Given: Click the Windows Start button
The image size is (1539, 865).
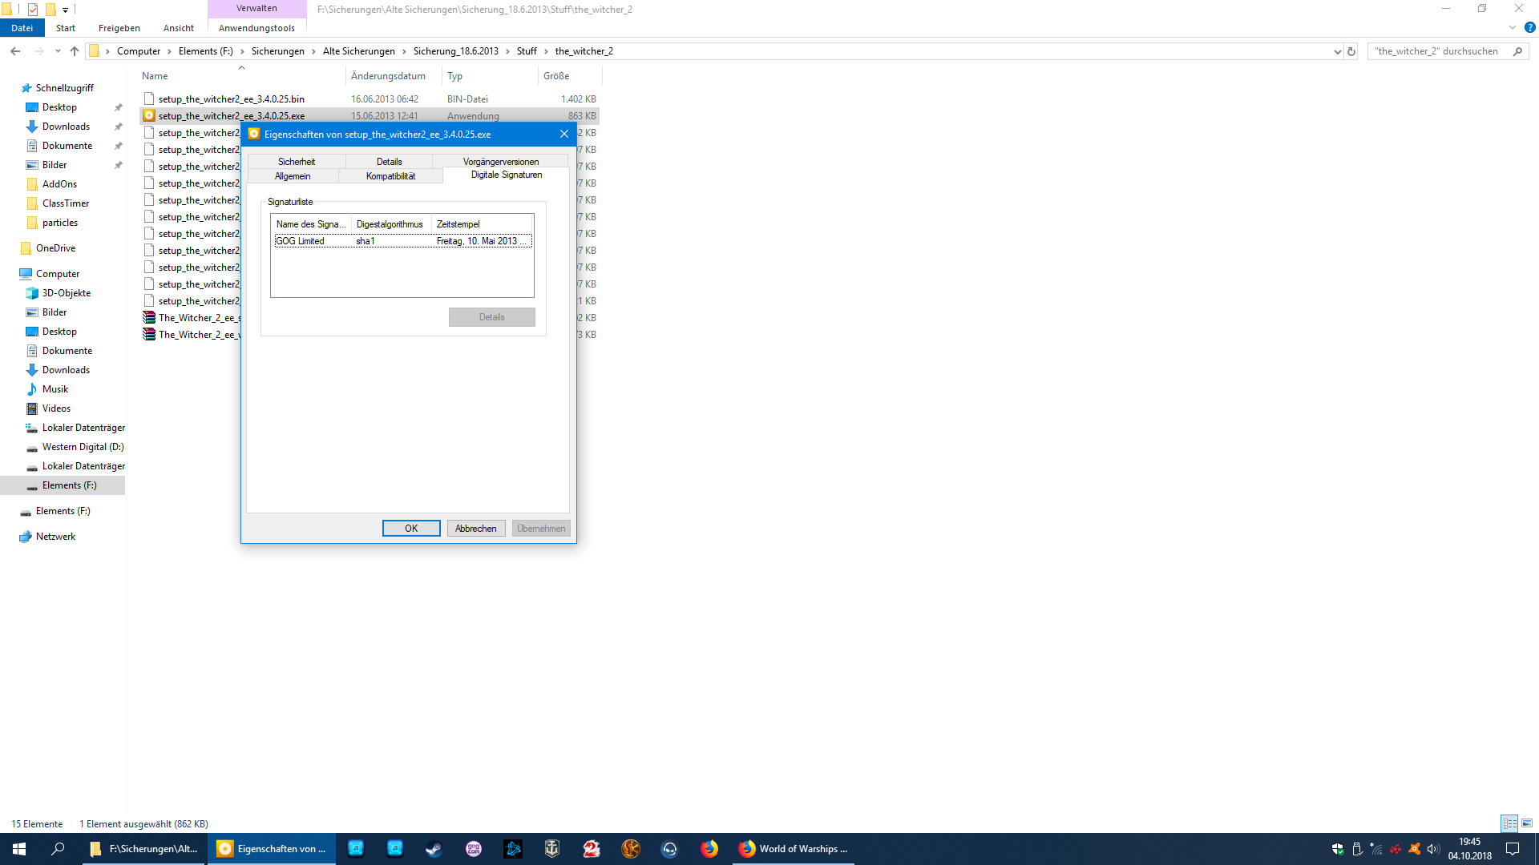Looking at the screenshot, I should pyautogui.click(x=19, y=849).
